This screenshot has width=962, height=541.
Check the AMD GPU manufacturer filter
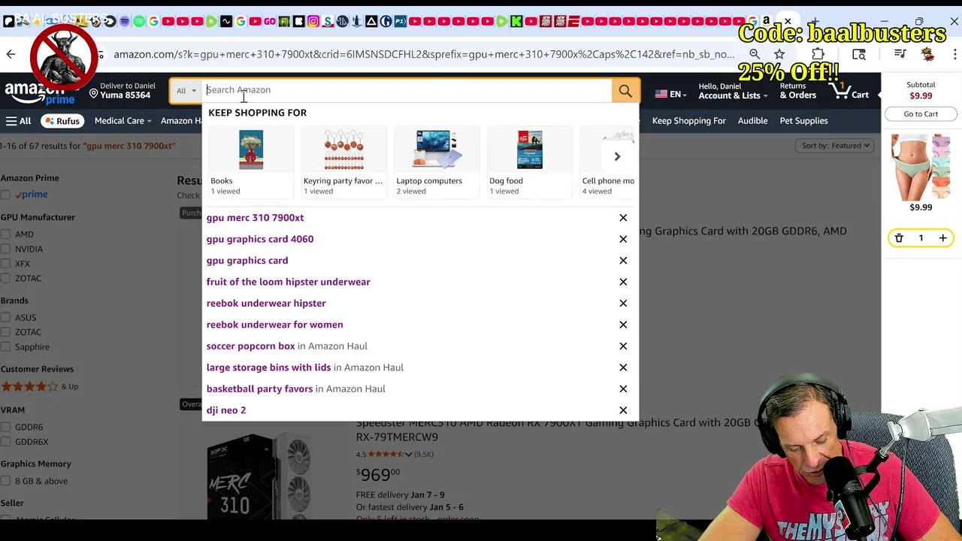tap(6, 234)
